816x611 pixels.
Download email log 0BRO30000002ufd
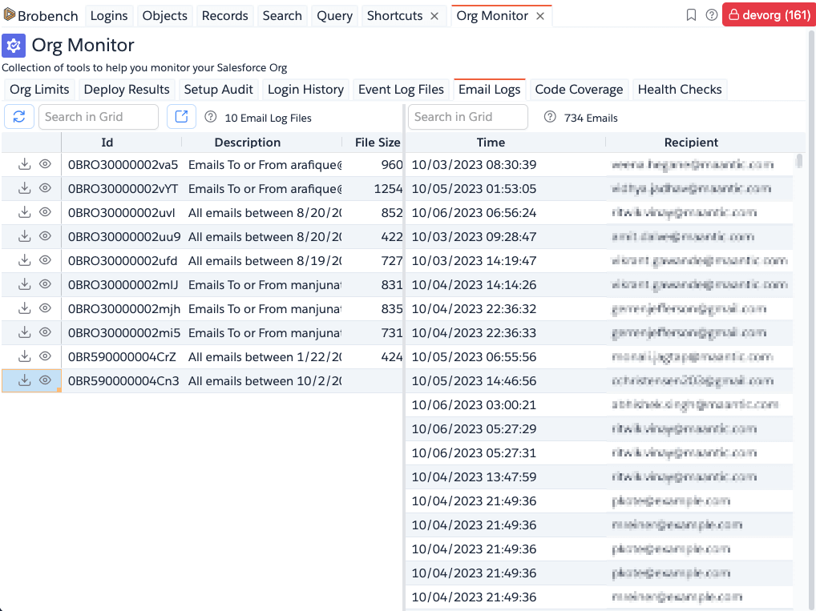(x=25, y=260)
